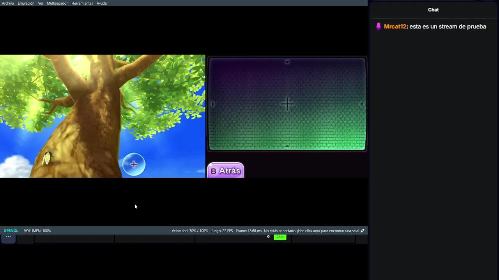Click the Velocidad: 70% / 100% status text
The image size is (499, 280).
(190, 231)
